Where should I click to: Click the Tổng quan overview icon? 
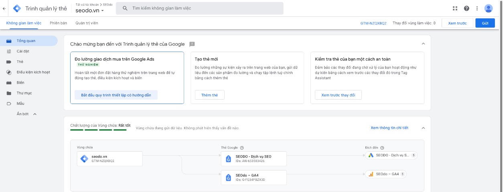[x=9, y=41]
